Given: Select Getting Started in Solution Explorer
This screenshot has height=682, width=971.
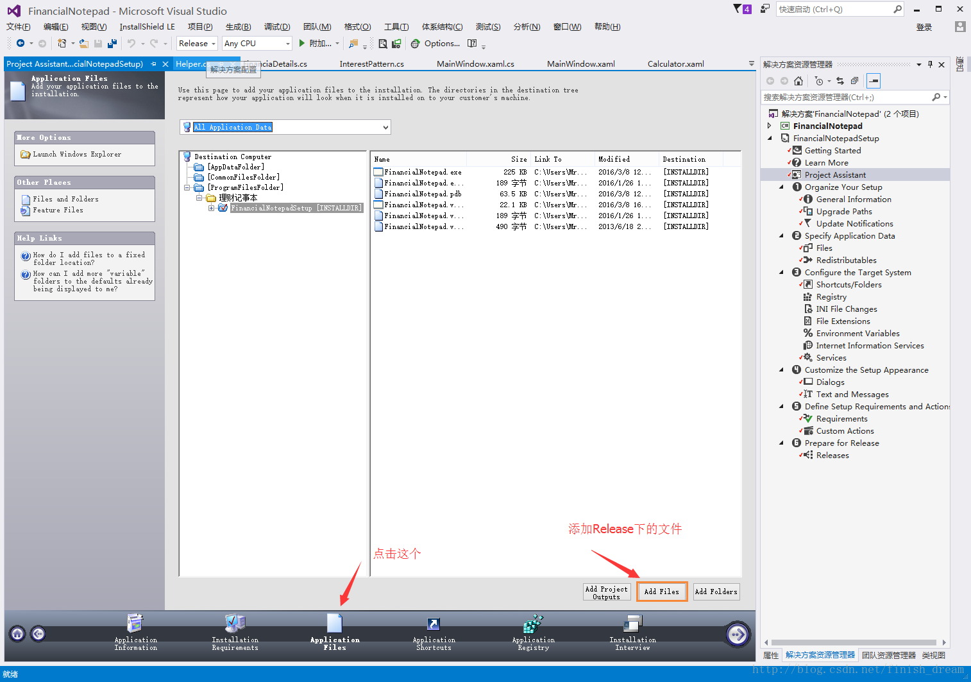Looking at the screenshot, I should pos(832,150).
